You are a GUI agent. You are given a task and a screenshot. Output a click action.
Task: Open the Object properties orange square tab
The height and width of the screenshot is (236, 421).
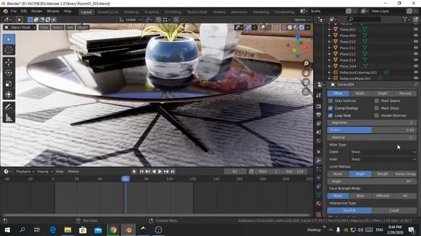(318, 151)
